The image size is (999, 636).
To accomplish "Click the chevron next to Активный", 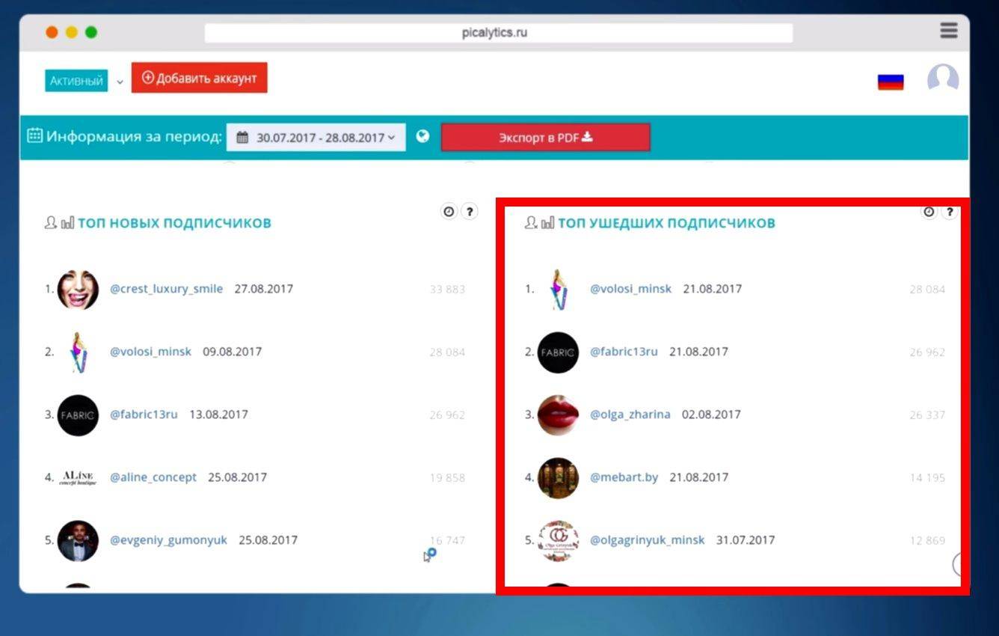I will pos(120,82).
